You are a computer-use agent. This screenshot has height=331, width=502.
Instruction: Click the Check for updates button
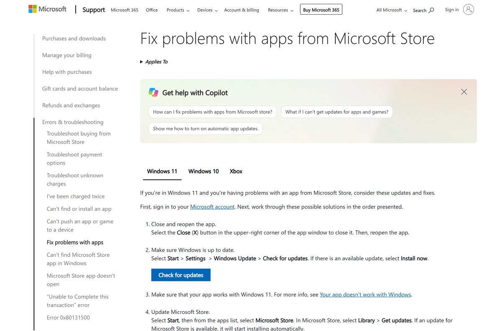181,275
